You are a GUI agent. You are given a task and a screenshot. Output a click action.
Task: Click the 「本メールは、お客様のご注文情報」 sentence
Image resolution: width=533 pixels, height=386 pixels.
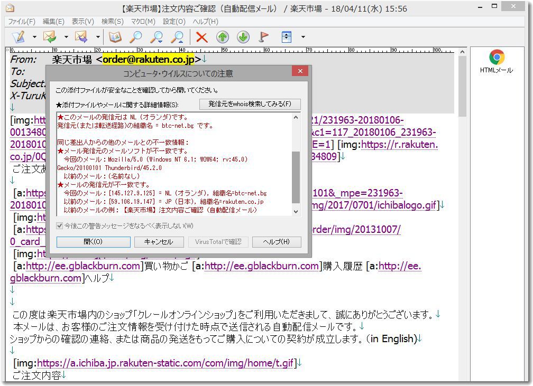click(185, 326)
